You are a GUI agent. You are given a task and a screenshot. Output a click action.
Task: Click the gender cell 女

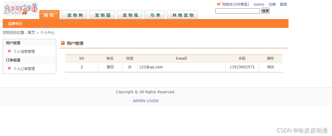click(130, 67)
